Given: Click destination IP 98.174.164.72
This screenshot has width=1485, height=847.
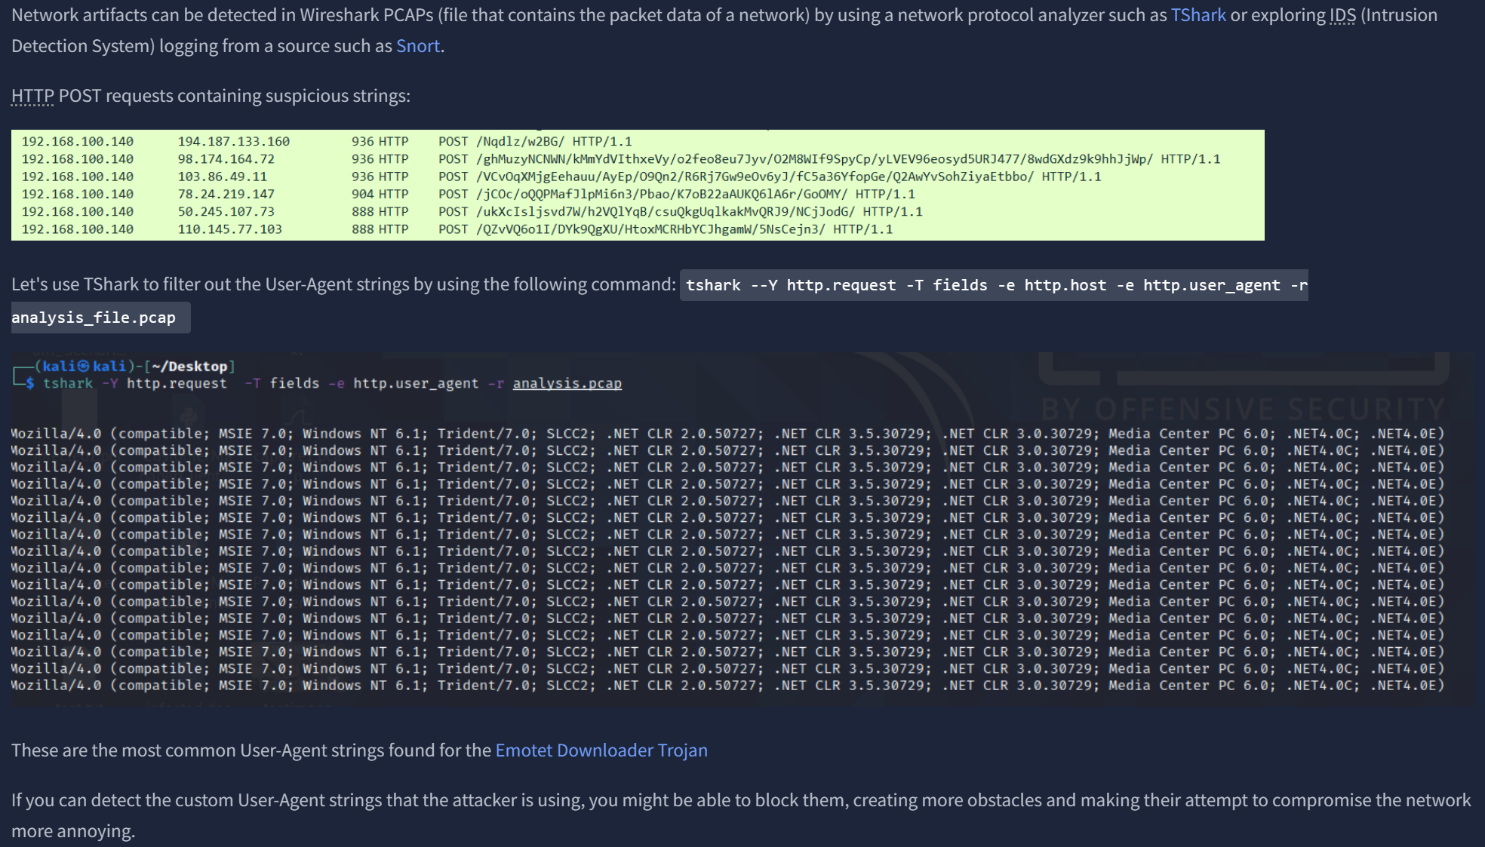Looking at the screenshot, I should coord(226,159).
